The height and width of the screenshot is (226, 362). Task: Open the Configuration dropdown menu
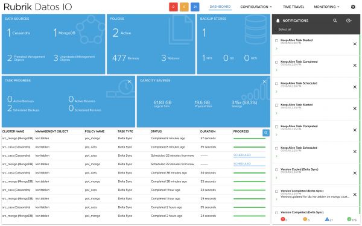[256, 7]
